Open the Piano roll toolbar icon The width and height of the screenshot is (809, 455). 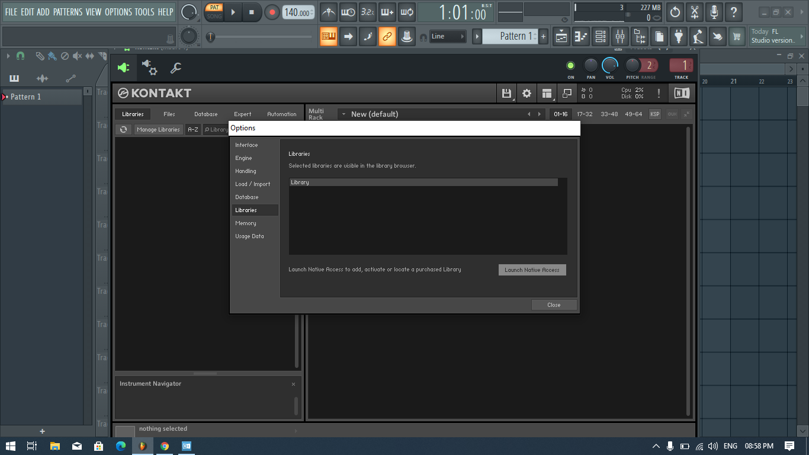[581, 36]
